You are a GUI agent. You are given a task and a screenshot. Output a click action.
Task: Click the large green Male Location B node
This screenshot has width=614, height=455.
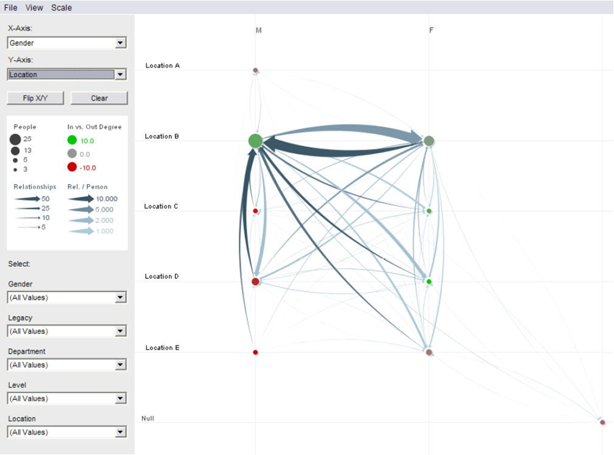[255, 141]
